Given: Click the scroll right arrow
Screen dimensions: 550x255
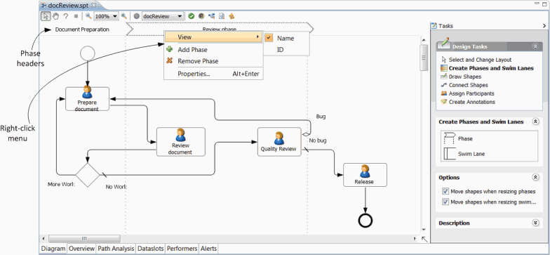Looking at the screenshot, I should point(415,239).
